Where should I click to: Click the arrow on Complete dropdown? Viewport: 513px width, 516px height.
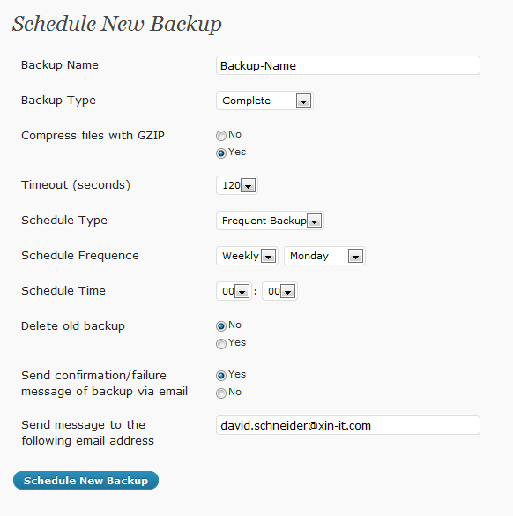click(x=303, y=101)
